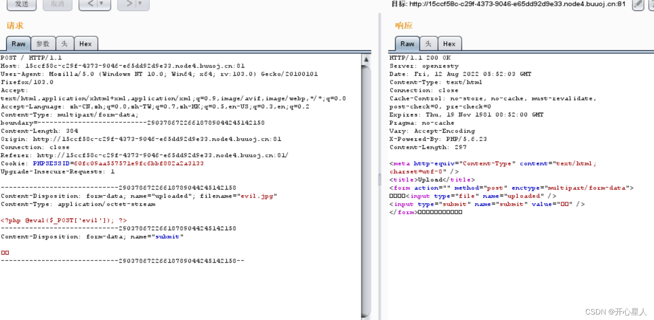Image resolution: width=654 pixels, height=320 pixels.
Task: Click the Referer header line in the request
Action: 145,155
